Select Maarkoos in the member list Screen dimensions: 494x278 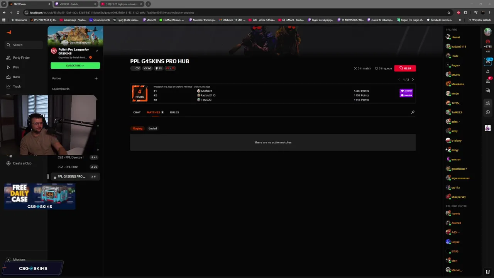coord(455,84)
